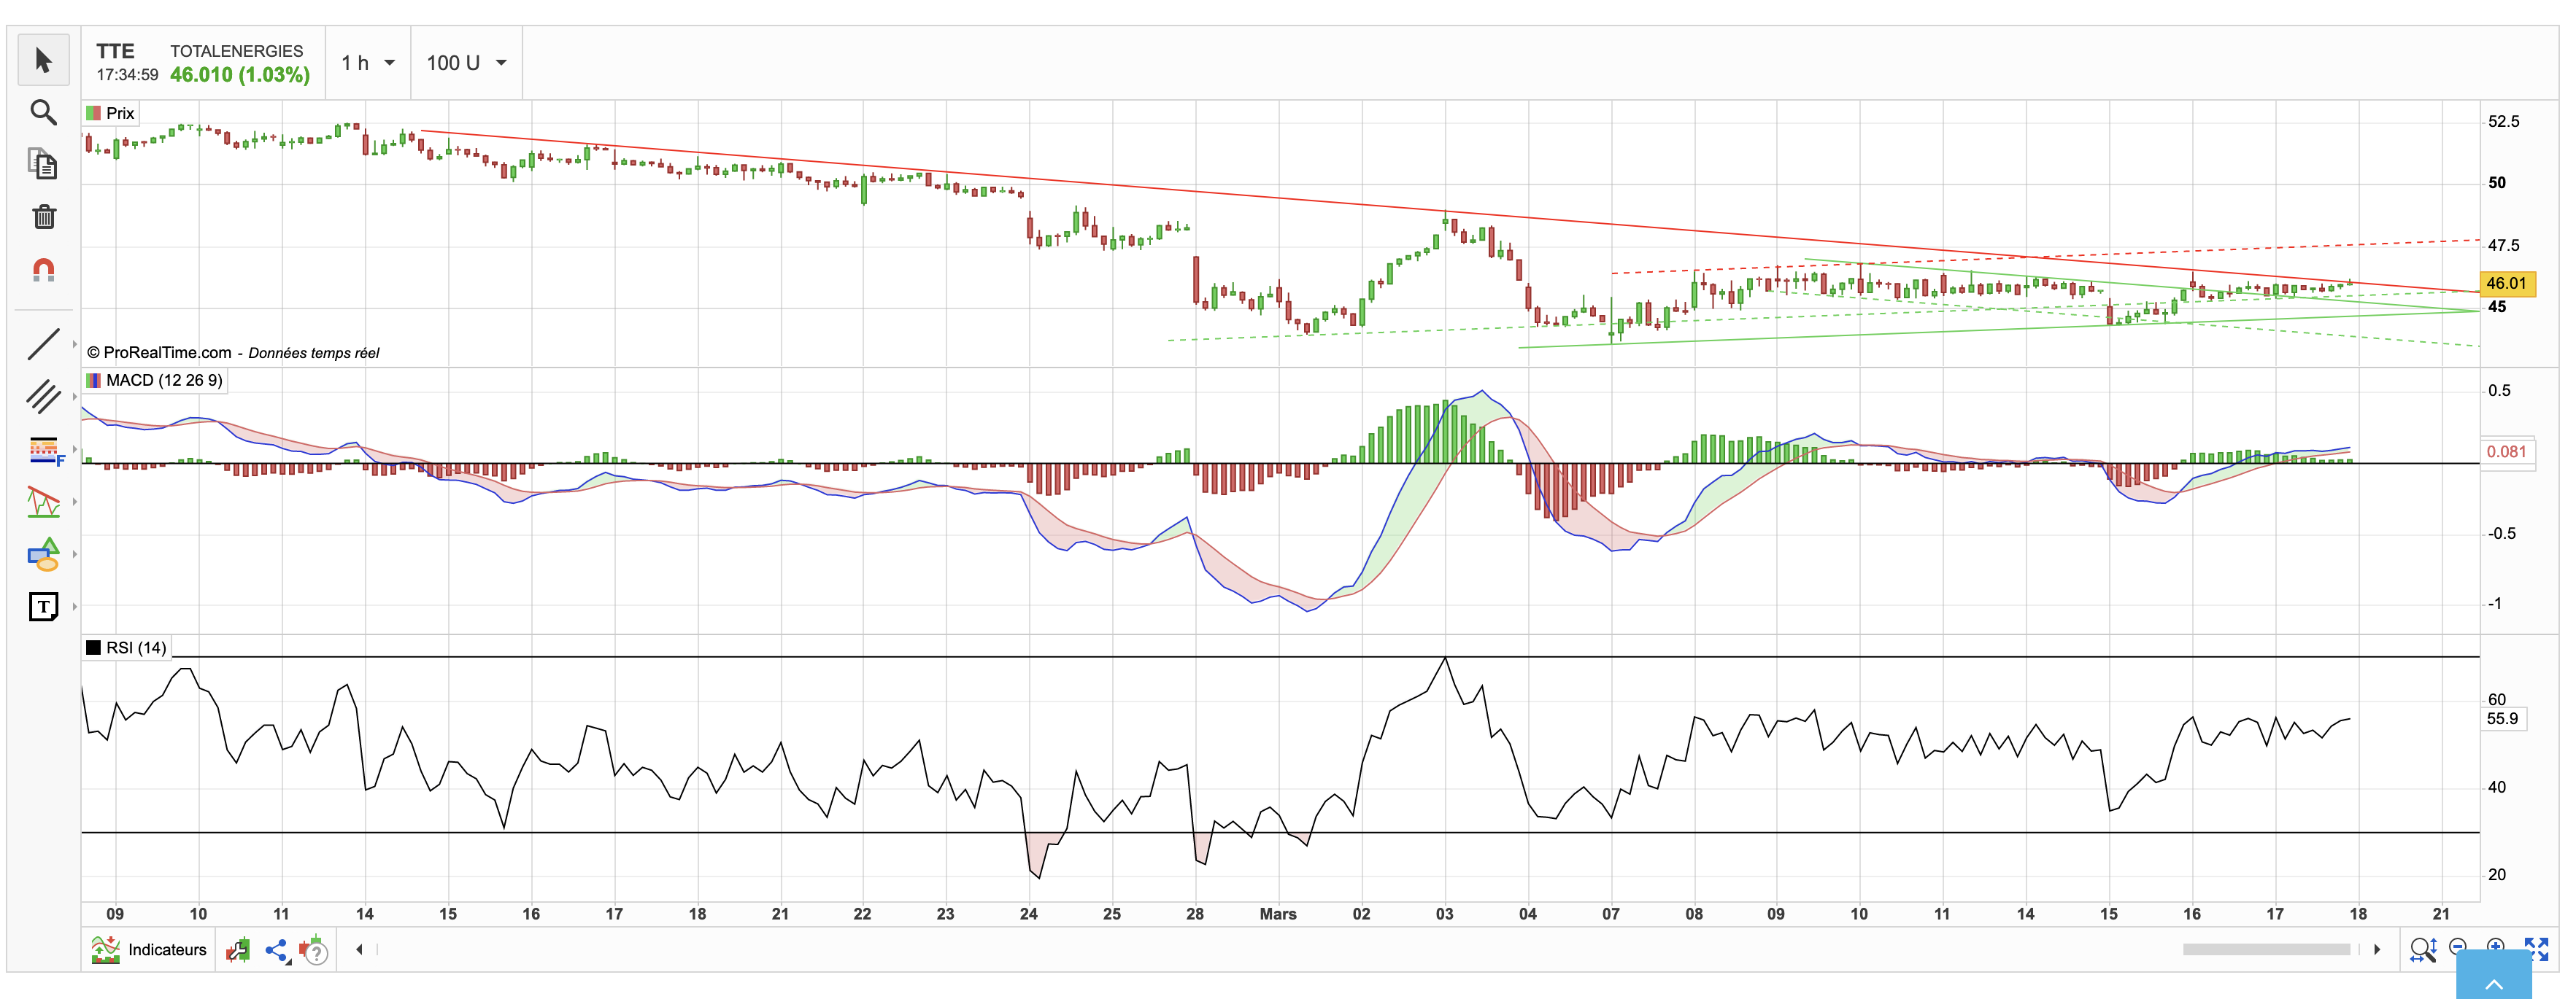Open chart settings wrench icon
This screenshot has width=2576, height=999.
pyautogui.click(x=237, y=950)
